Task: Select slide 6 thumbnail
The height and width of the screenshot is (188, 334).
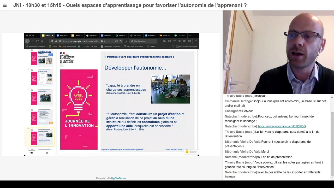Action: (x=42, y=117)
